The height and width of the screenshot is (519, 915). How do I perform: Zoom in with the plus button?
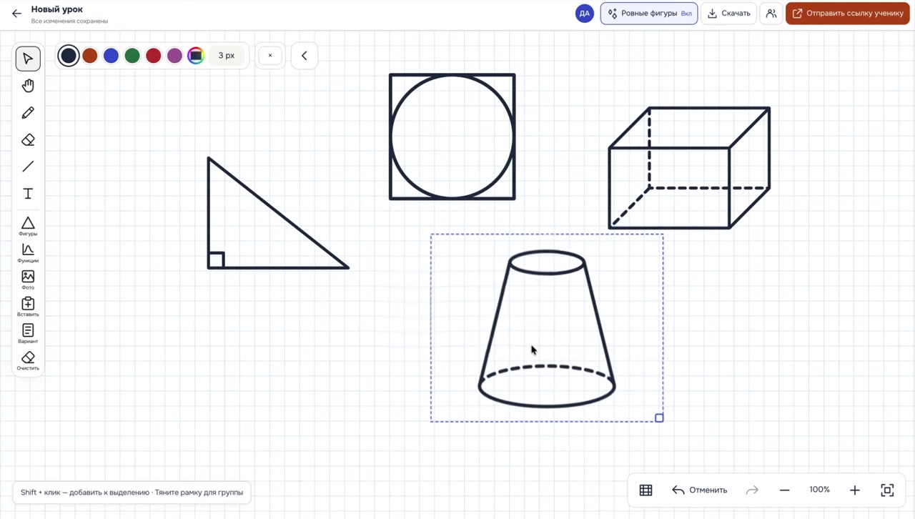point(855,490)
